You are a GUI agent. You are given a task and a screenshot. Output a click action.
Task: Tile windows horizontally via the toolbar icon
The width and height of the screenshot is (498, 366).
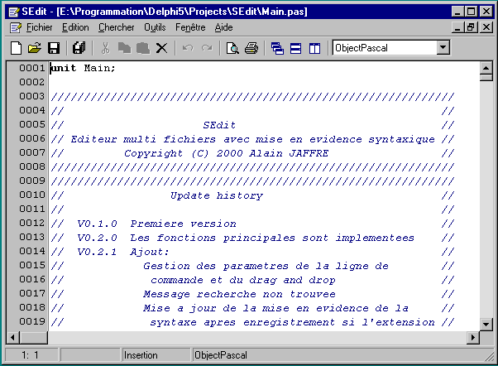pyautogui.click(x=295, y=48)
